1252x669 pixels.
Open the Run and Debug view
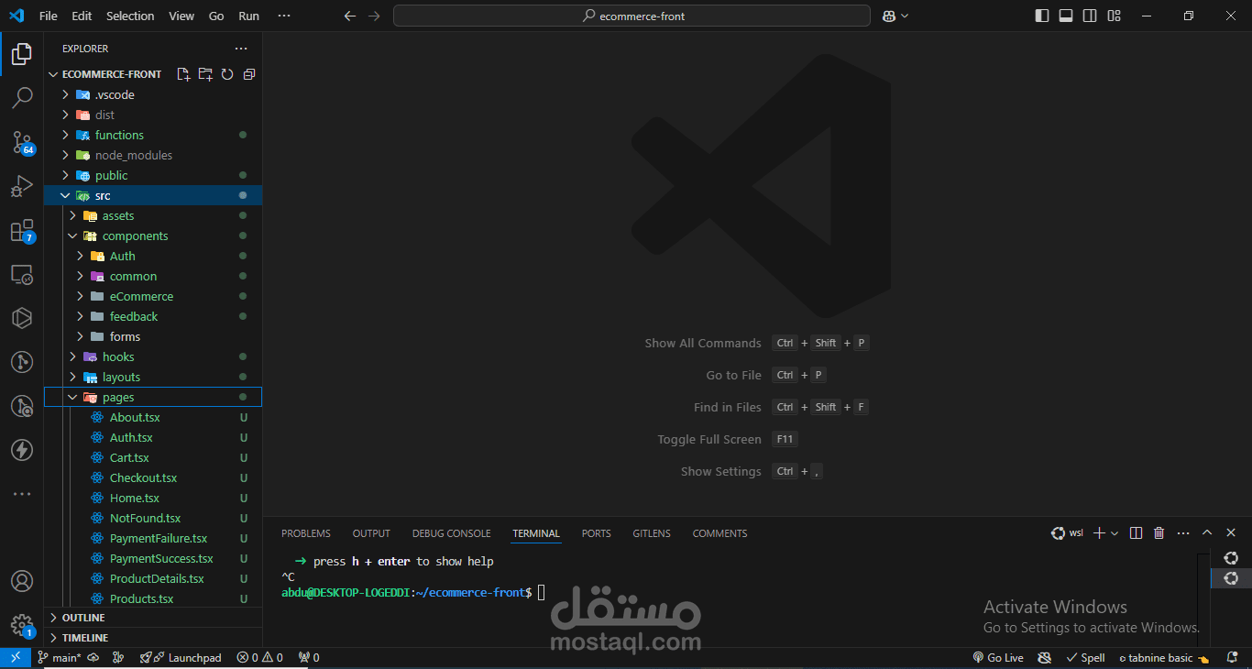(x=22, y=186)
